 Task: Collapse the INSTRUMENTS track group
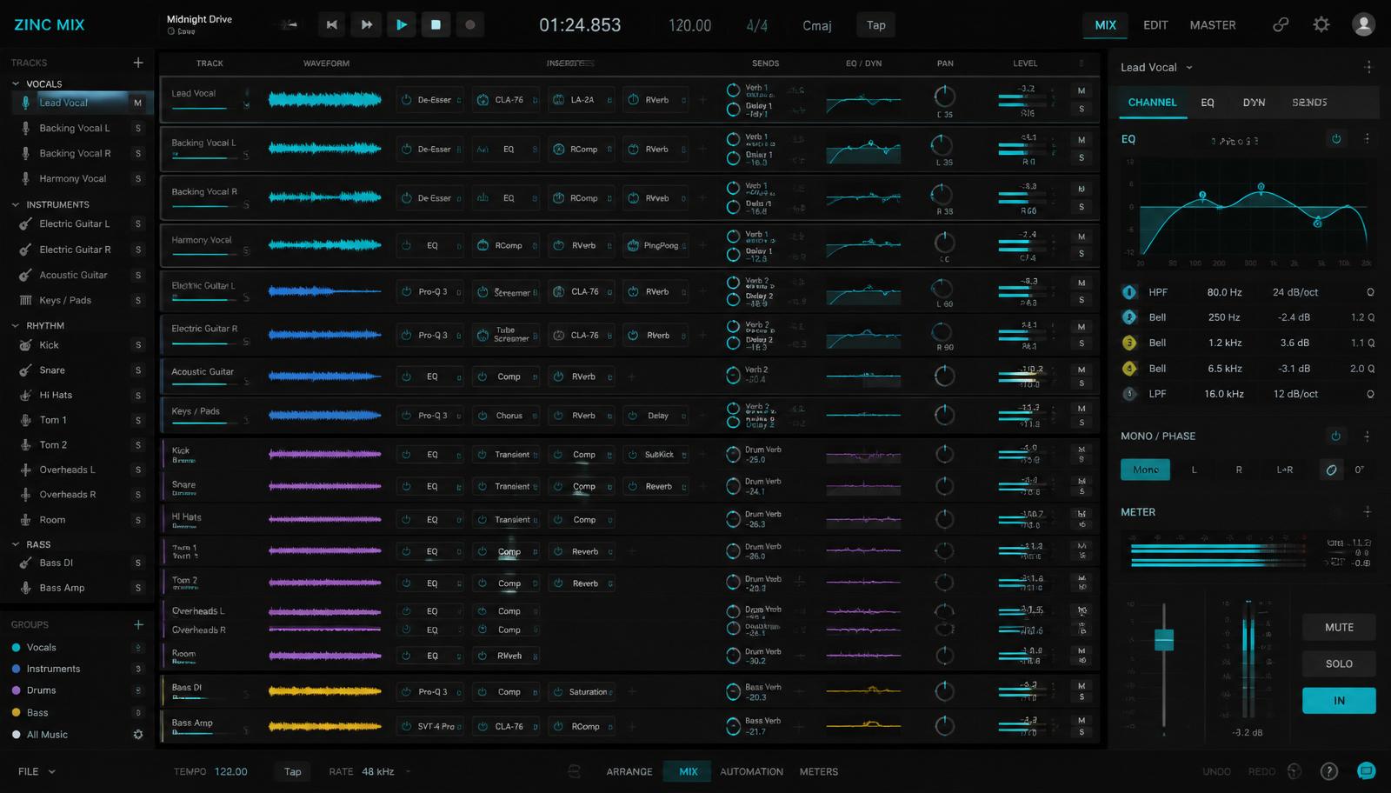(x=16, y=204)
